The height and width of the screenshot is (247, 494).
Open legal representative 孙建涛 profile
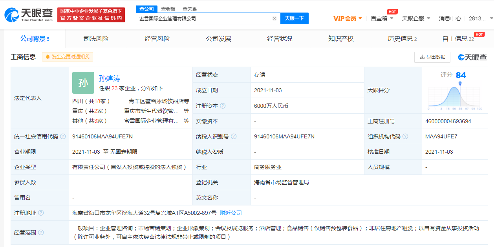coord(110,78)
